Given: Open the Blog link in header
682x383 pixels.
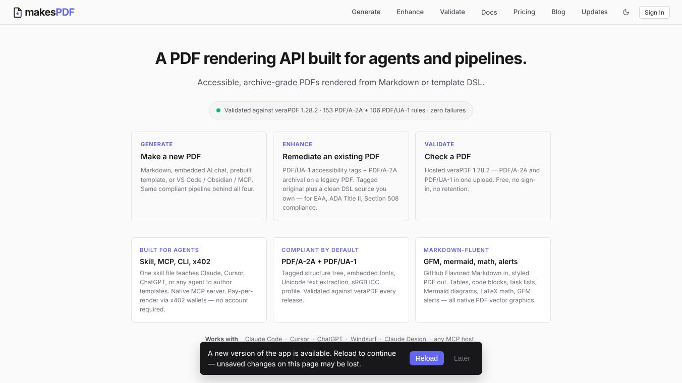Looking at the screenshot, I should point(558,12).
